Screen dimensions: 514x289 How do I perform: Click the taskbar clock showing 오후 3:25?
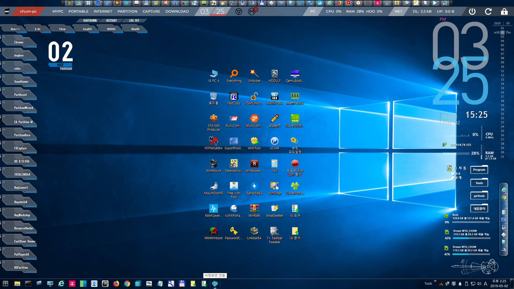pyautogui.click(x=499, y=284)
